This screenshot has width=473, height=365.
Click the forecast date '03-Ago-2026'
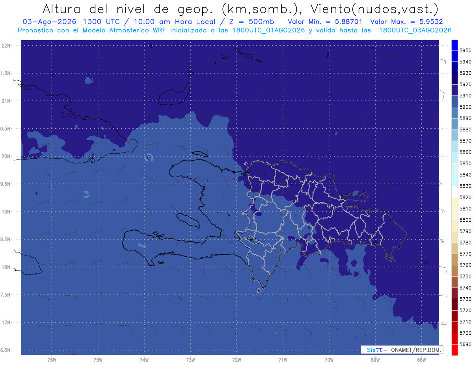click(x=50, y=22)
